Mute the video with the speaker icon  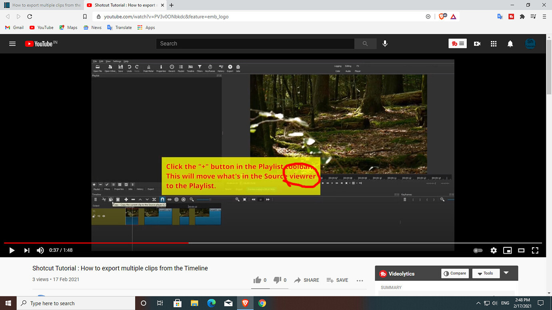point(40,250)
